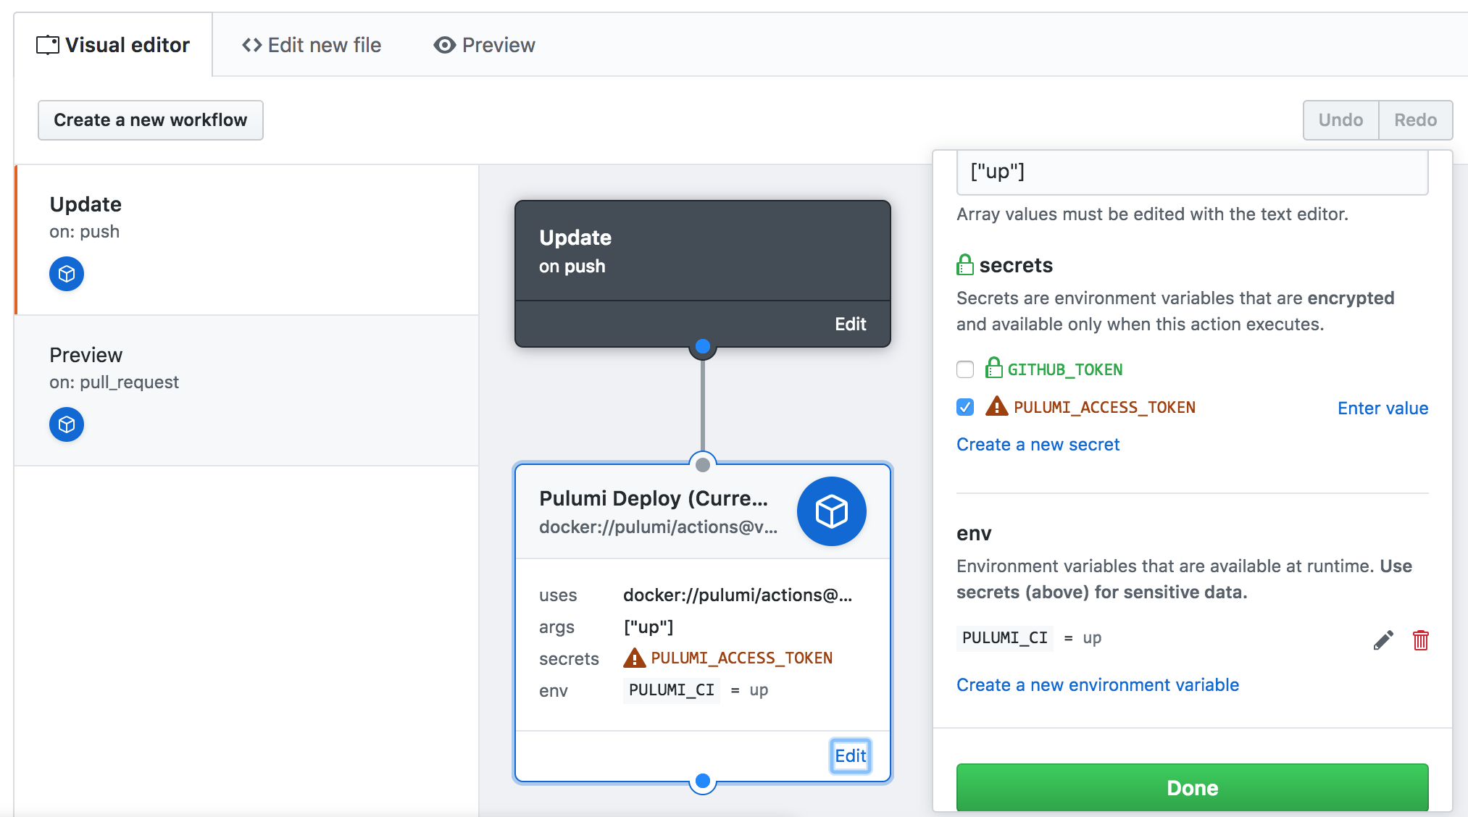Delete PULUMI_CI variable with trash icon
Image resolution: width=1468 pixels, height=817 pixels.
tap(1420, 640)
